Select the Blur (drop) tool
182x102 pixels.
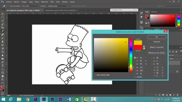3,55
